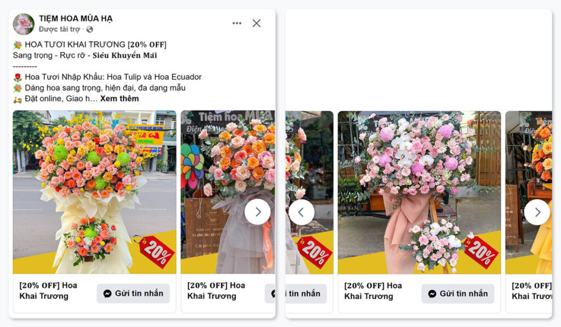Go back using the right carousel's previous arrow
Image resolution: width=561 pixels, height=327 pixels.
301,212
